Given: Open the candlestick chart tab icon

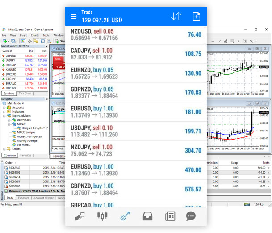Looking at the screenshot, I should (102, 216).
